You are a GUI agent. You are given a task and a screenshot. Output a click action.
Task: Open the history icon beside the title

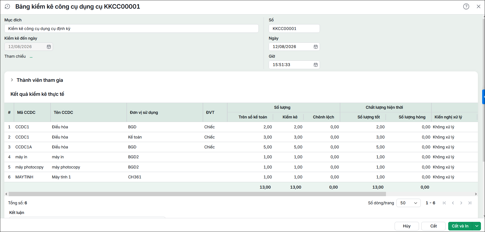[x=7, y=7]
